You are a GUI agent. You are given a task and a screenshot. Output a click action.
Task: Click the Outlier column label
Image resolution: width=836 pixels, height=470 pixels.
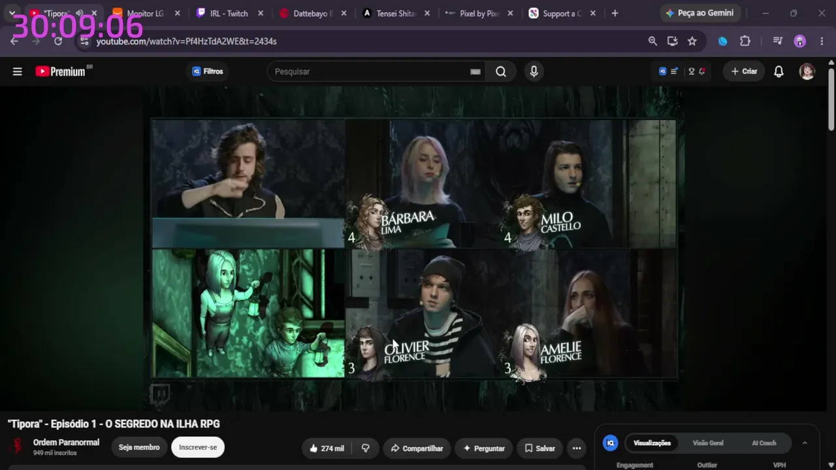[707, 465]
